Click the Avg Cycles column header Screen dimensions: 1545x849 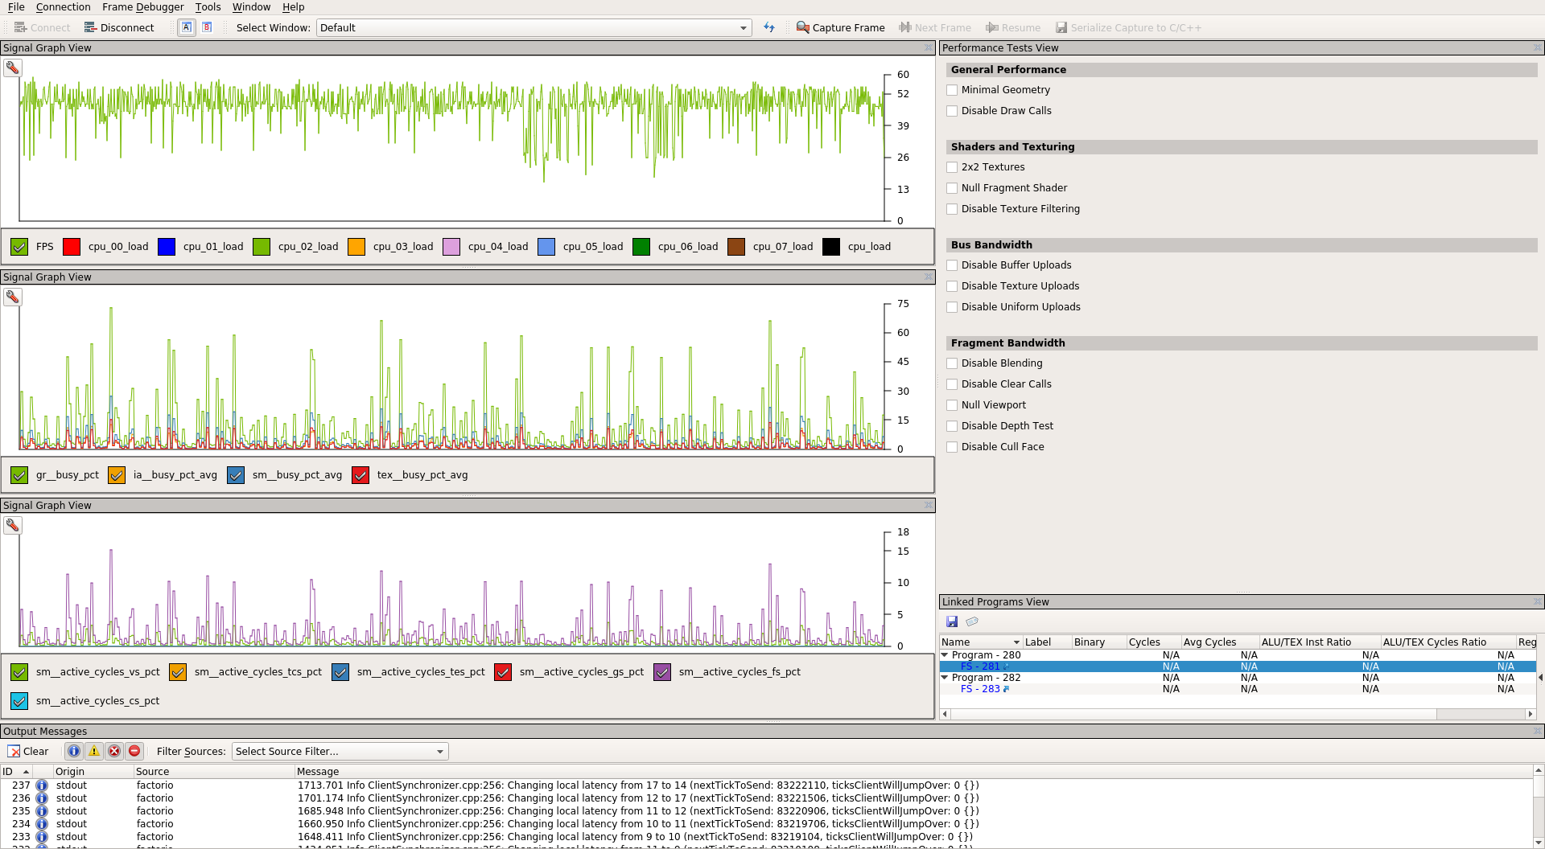point(1219,642)
